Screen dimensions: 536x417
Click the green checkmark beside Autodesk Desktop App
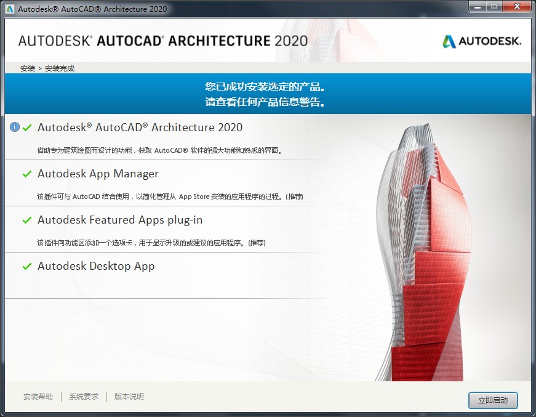pos(27,267)
